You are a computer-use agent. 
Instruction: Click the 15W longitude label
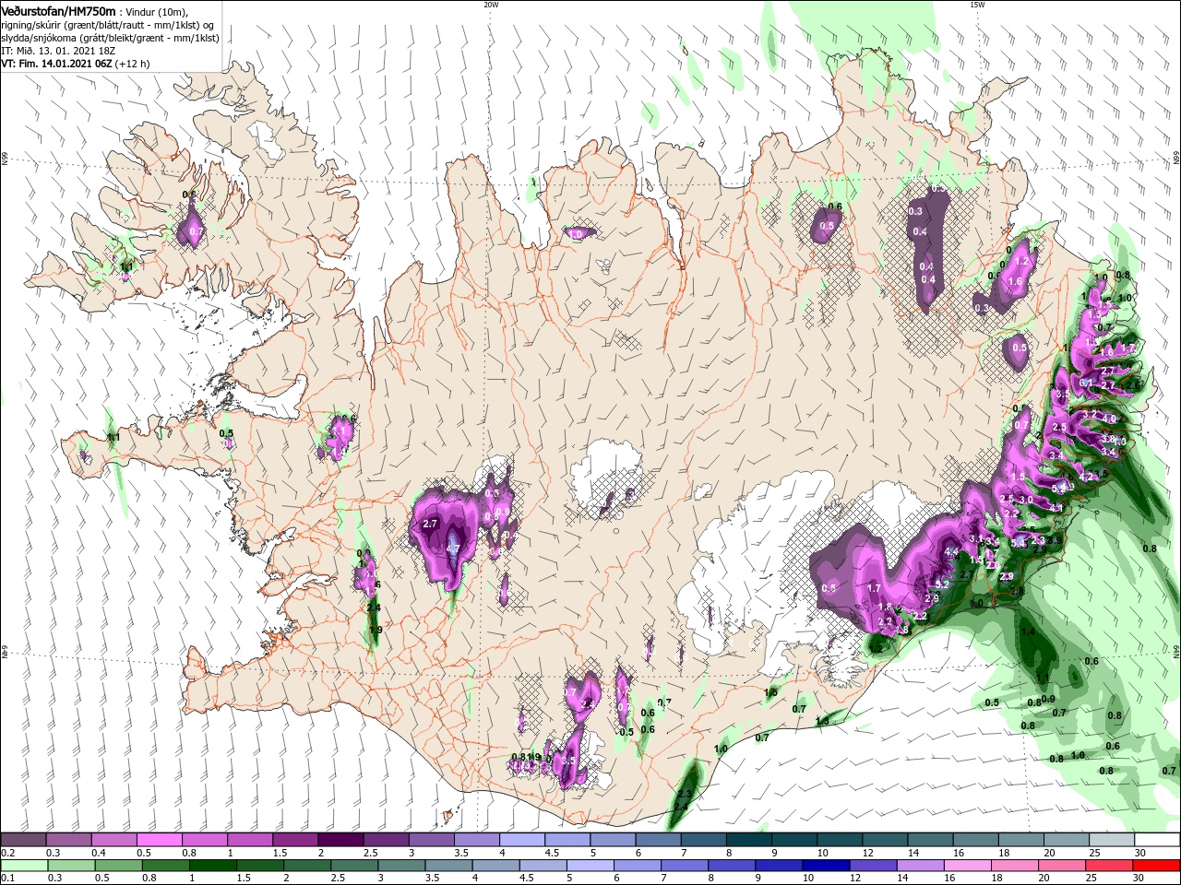(977, 5)
